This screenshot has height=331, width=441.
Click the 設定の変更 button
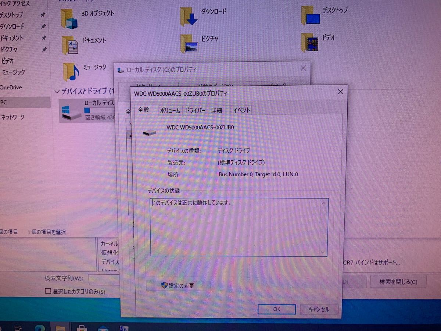178,285
